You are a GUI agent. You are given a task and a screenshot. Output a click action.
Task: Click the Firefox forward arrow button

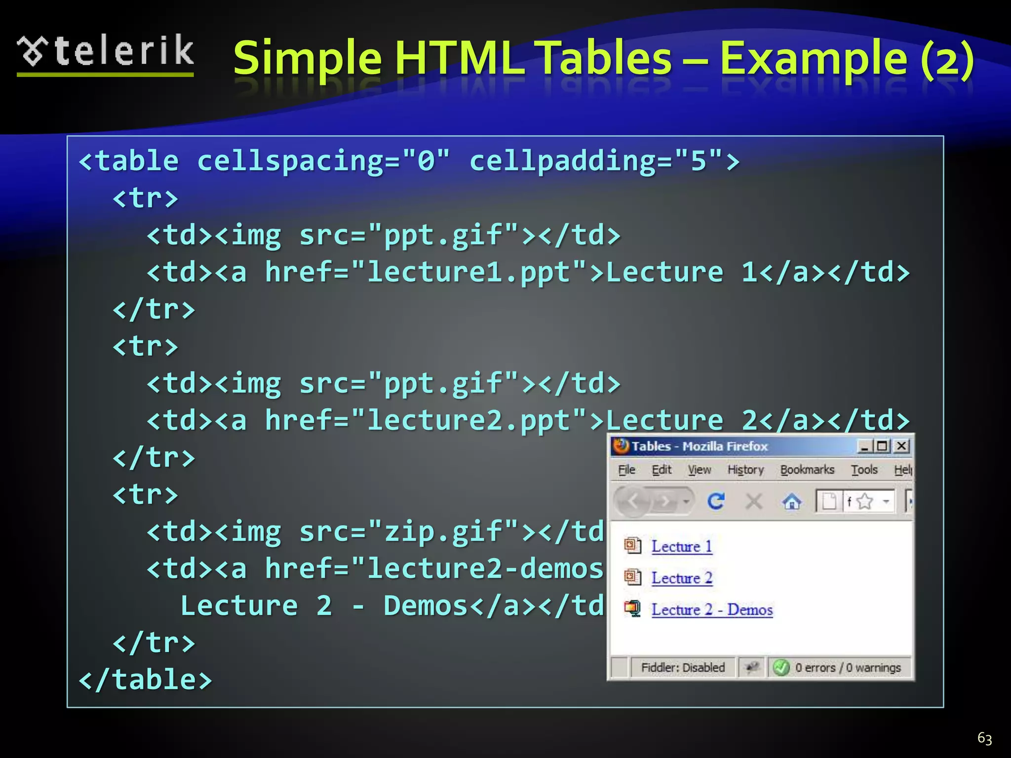[x=665, y=501]
